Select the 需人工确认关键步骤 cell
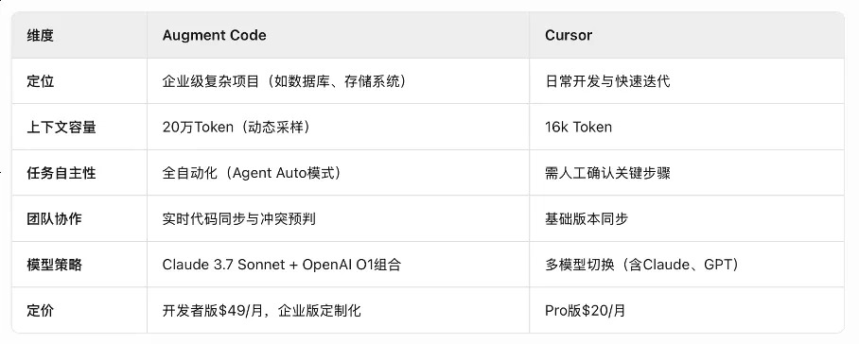This screenshot has height=344, width=859. (x=607, y=173)
